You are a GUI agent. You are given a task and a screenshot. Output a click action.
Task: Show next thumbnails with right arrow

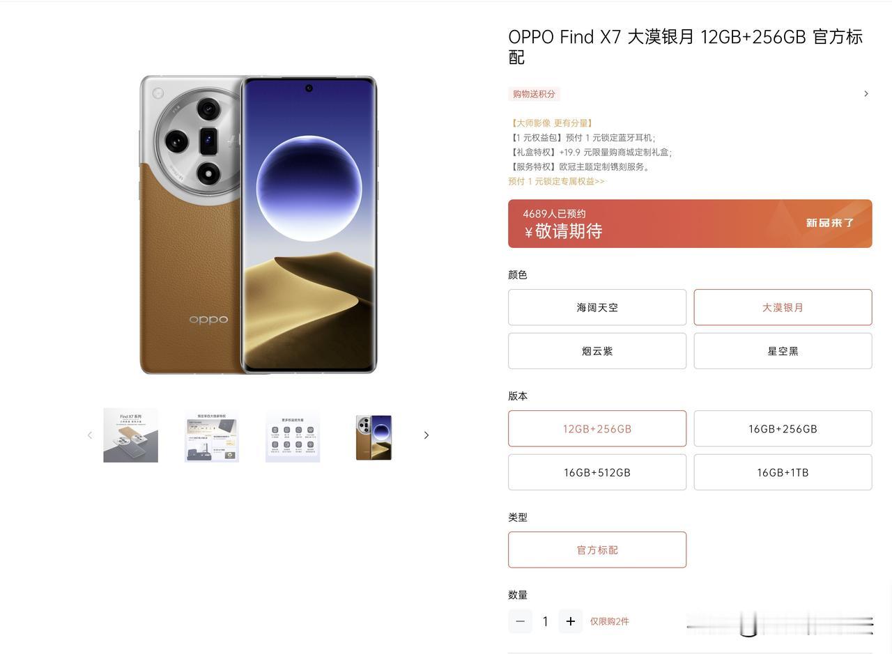pyautogui.click(x=426, y=435)
